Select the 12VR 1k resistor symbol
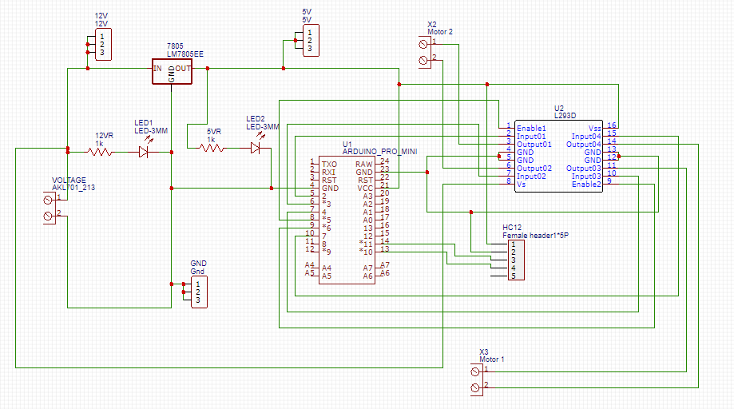This screenshot has width=734, height=409. pos(99,152)
